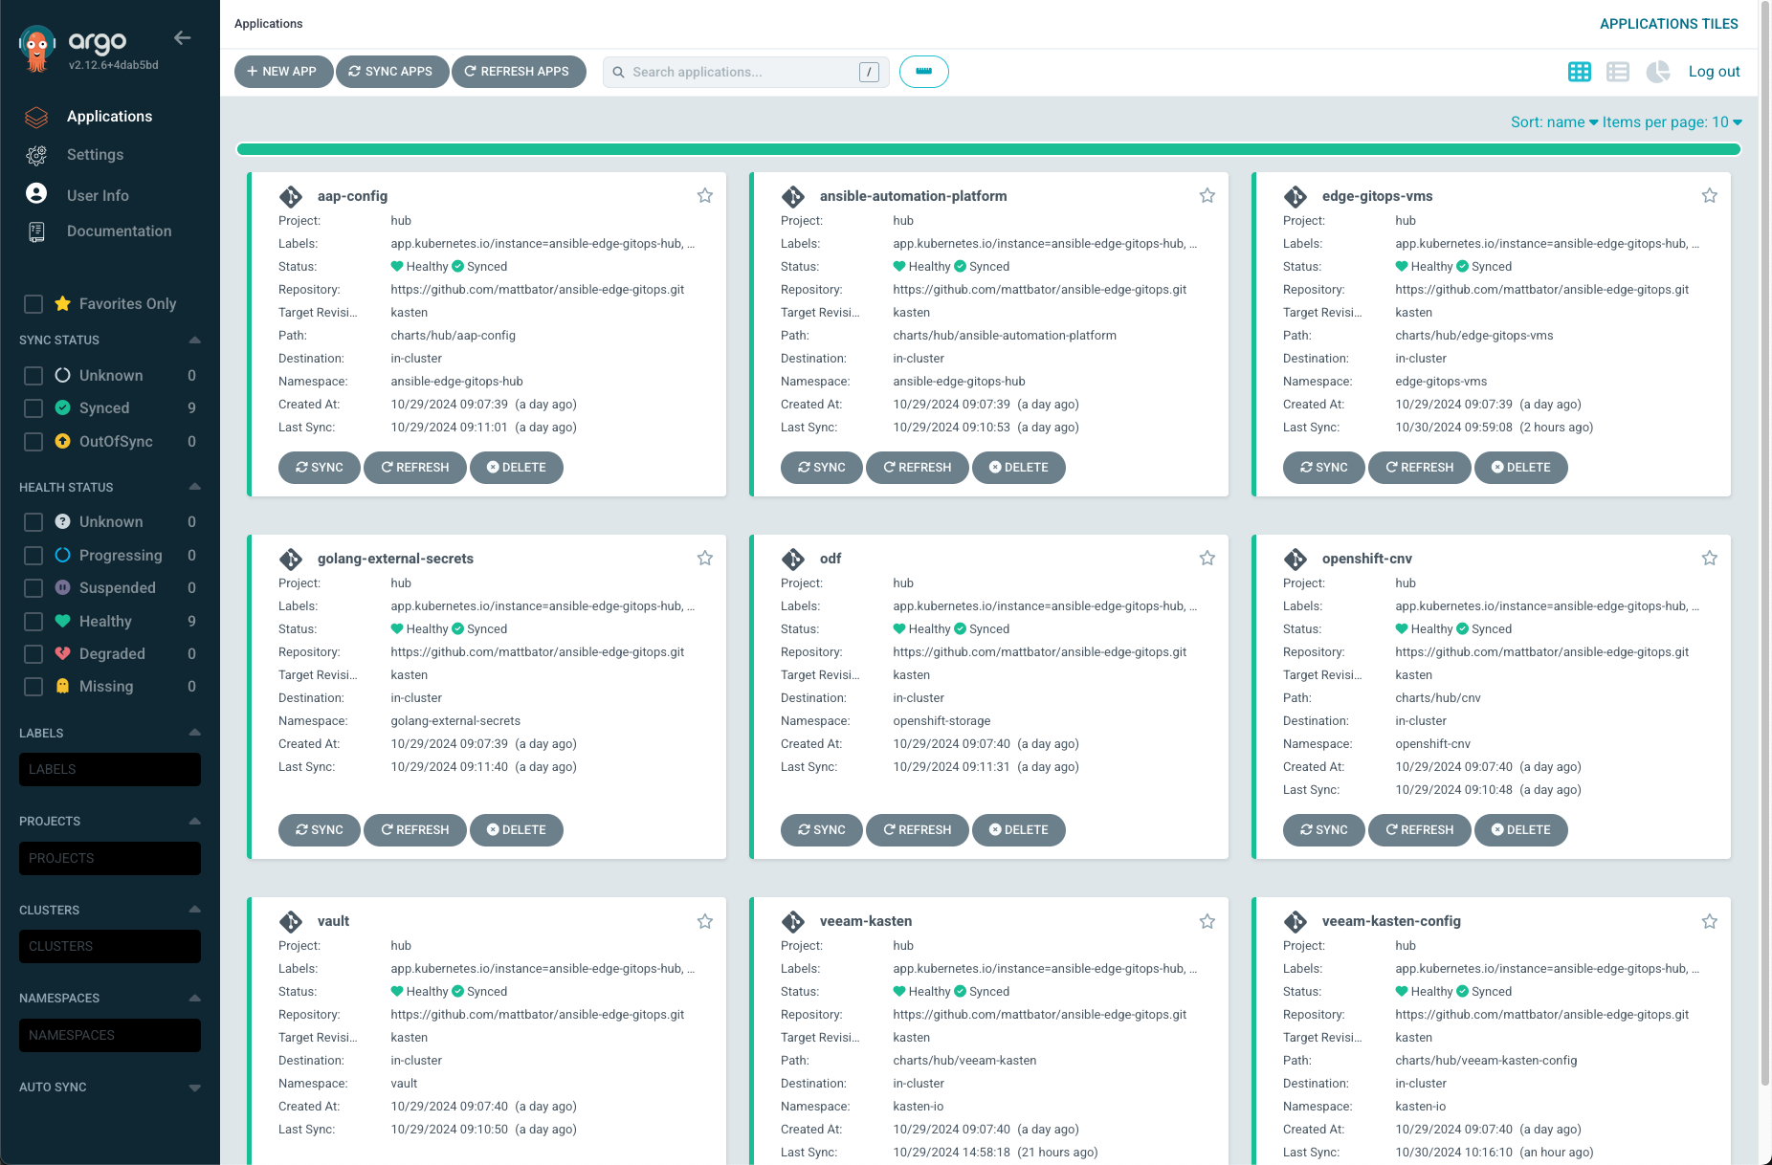Viewport: 1772px width, 1165px height.
Task: Collapse the NAMESPACES filter section
Action: [x=195, y=999]
